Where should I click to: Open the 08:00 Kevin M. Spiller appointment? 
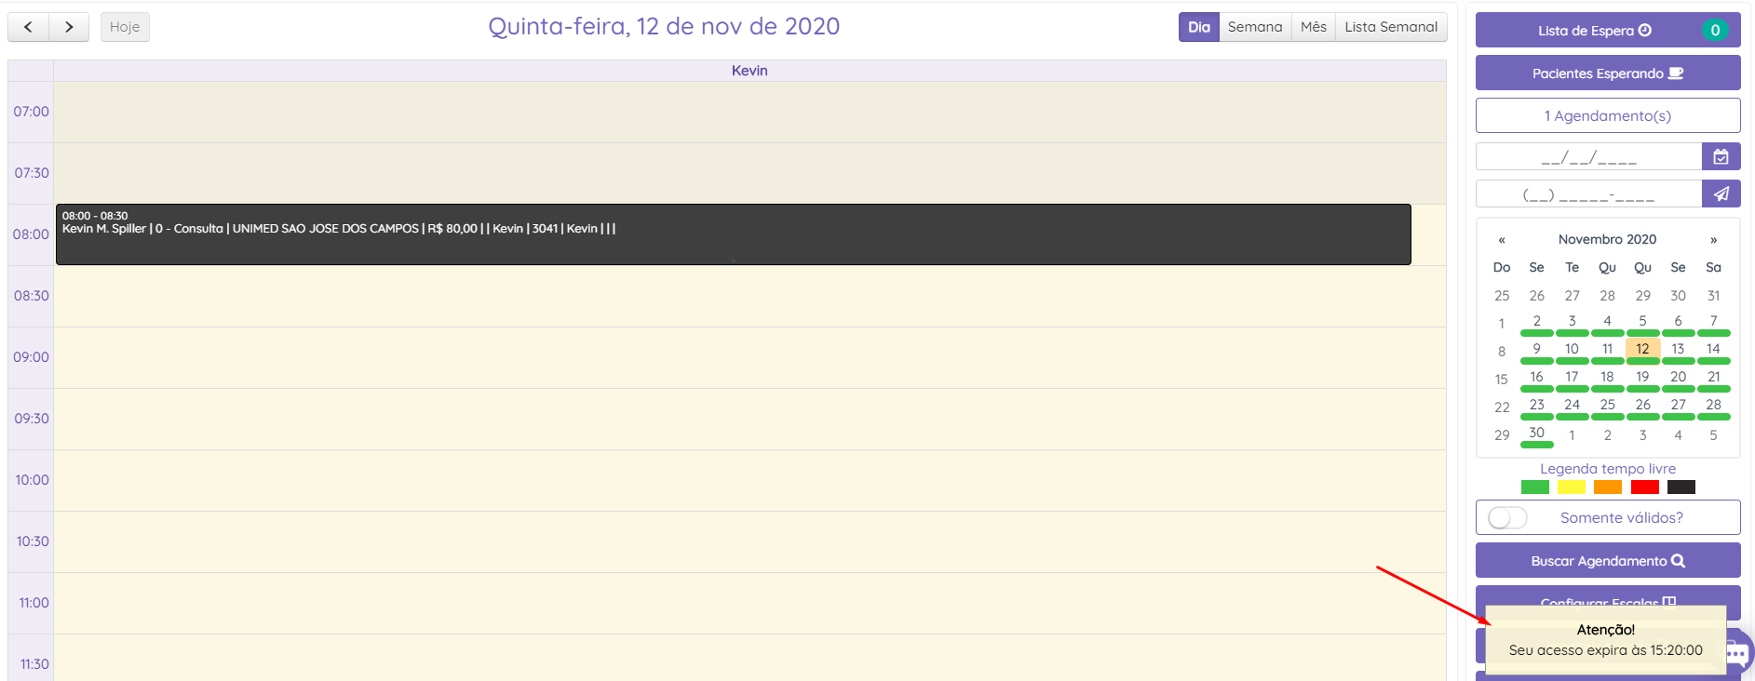pyautogui.click(x=733, y=234)
